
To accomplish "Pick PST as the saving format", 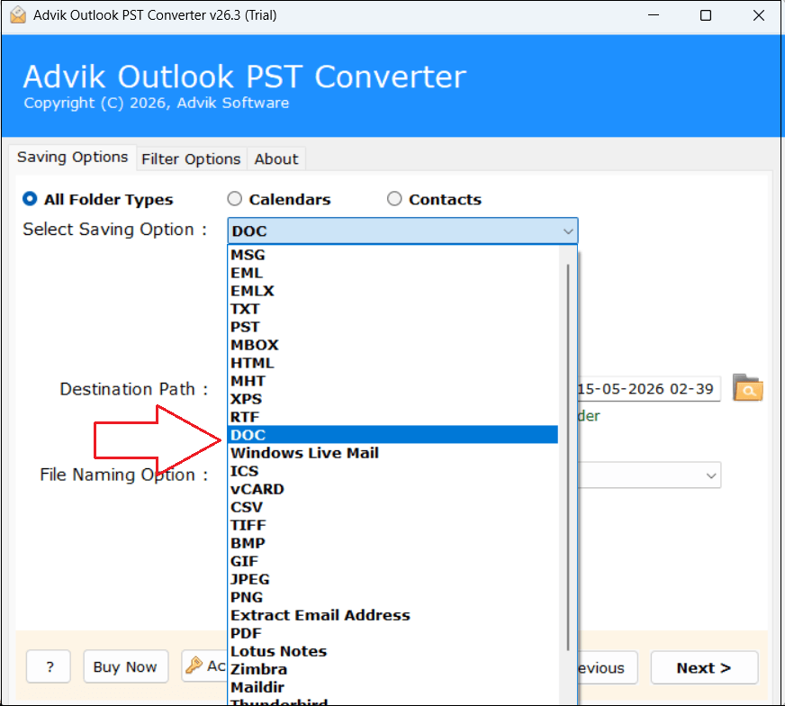I will tap(393, 327).
